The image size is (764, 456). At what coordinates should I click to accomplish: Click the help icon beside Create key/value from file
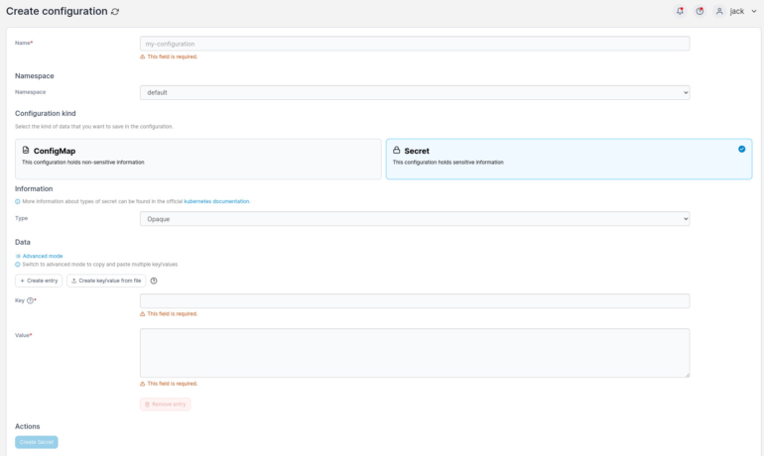coord(154,281)
